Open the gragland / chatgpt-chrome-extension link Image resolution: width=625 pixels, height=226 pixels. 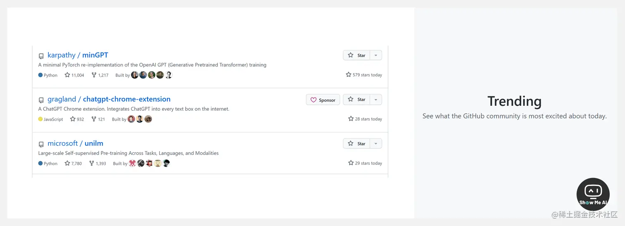click(x=109, y=99)
